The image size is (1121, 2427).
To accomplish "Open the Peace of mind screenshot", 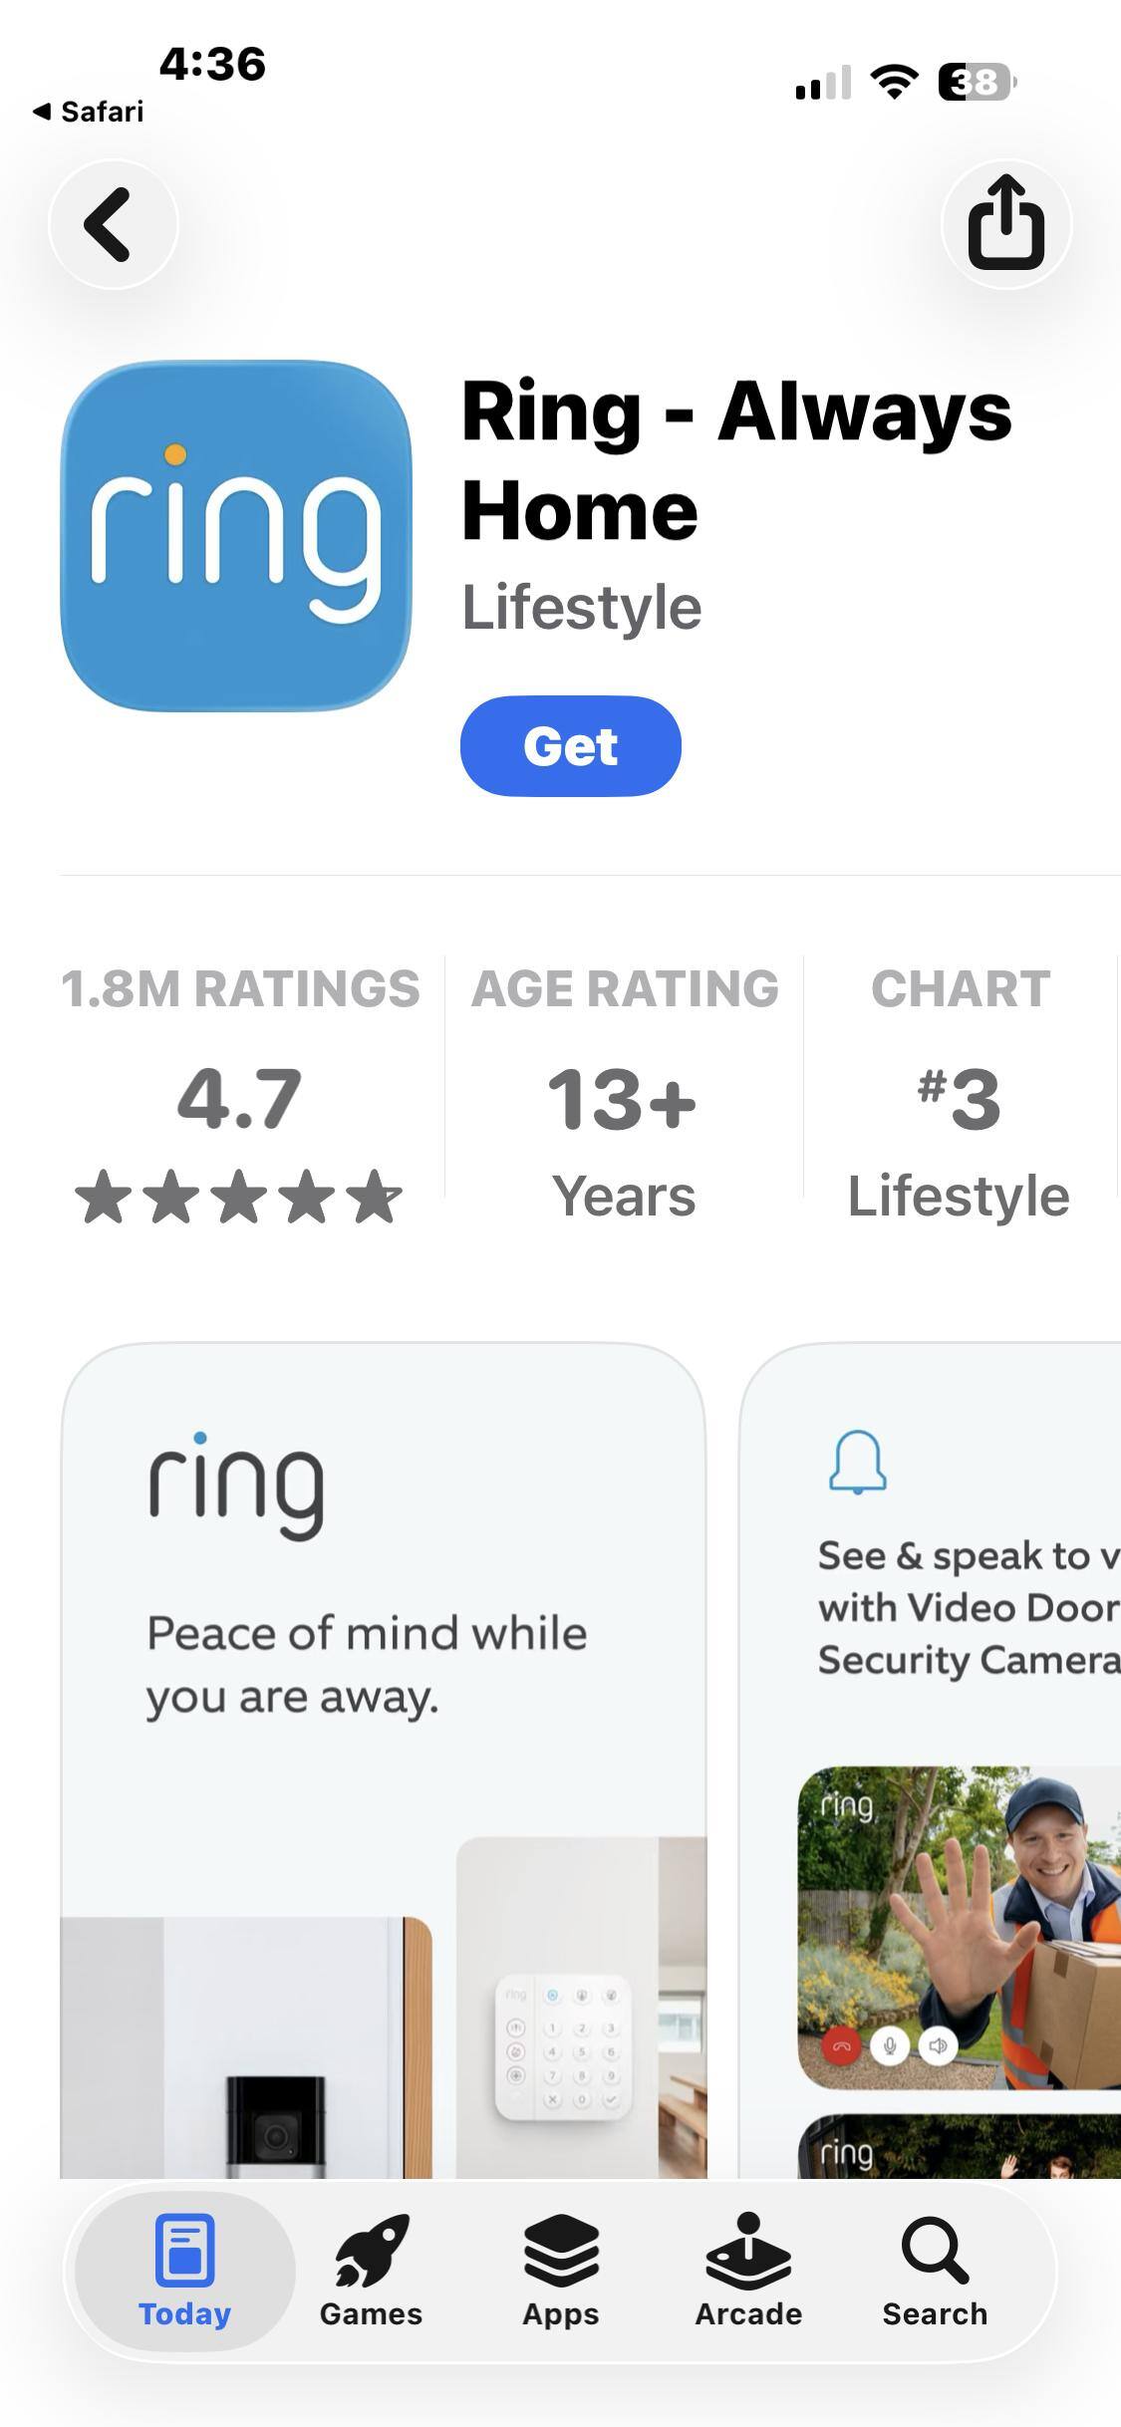I will click(x=384, y=1760).
